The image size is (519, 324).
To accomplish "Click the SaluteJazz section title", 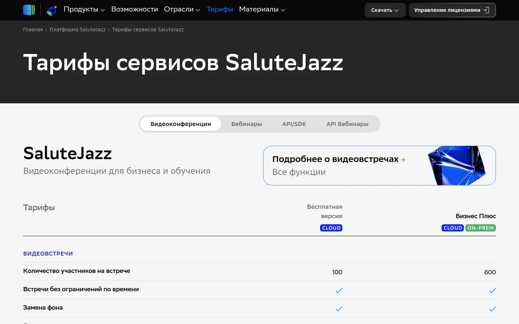I will point(67,153).
